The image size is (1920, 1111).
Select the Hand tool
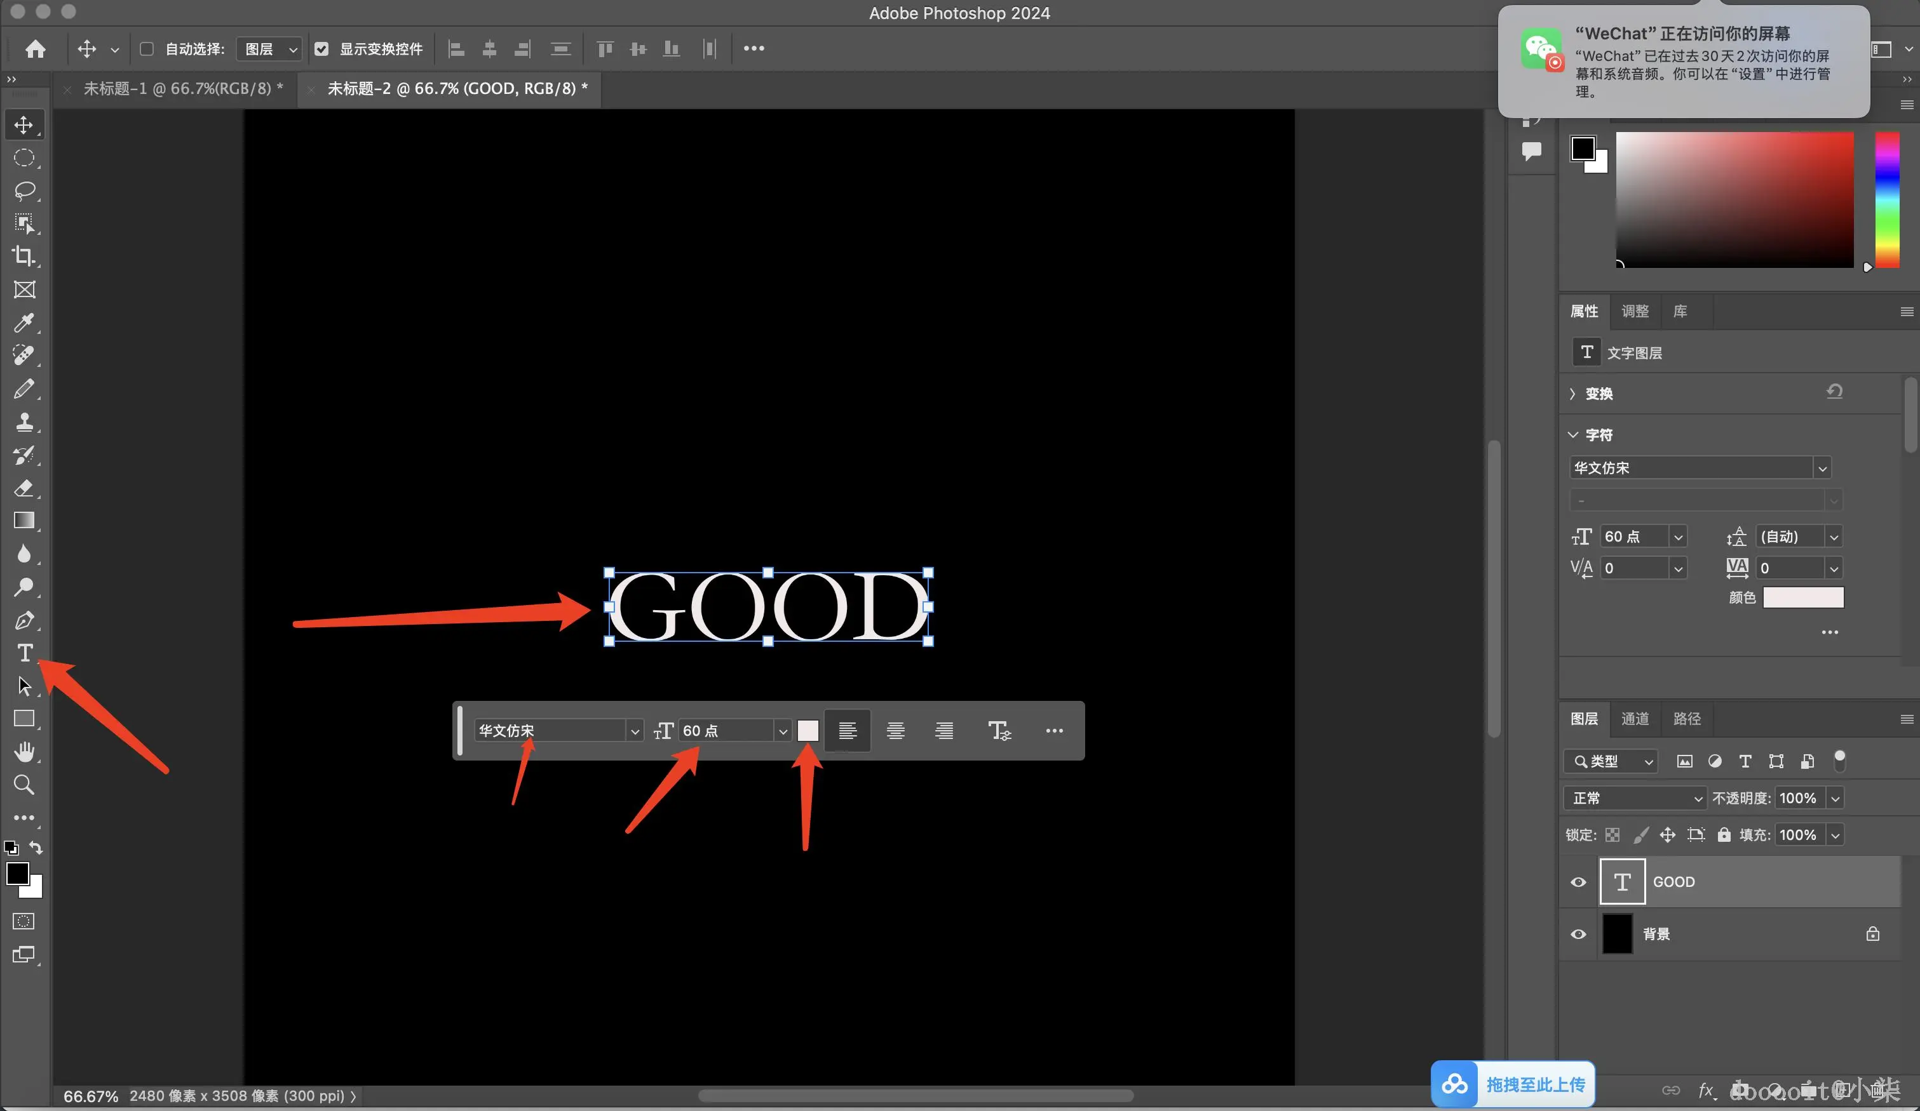pos(24,752)
